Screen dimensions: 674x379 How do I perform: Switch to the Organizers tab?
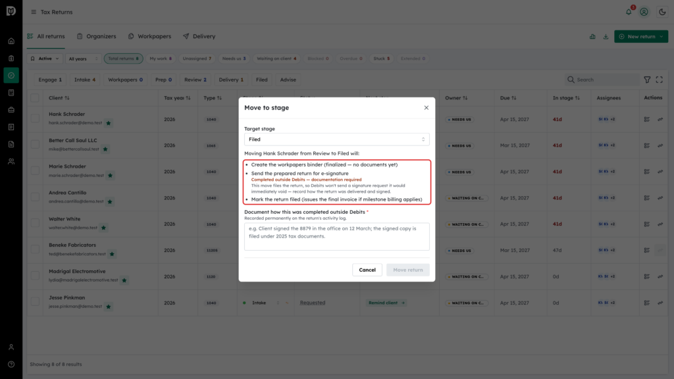click(x=97, y=37)
